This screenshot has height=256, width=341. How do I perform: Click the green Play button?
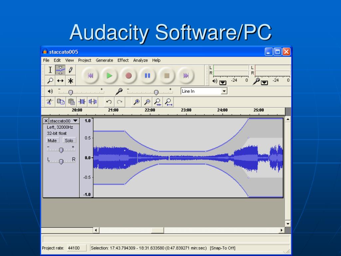(x=109, y=76)
